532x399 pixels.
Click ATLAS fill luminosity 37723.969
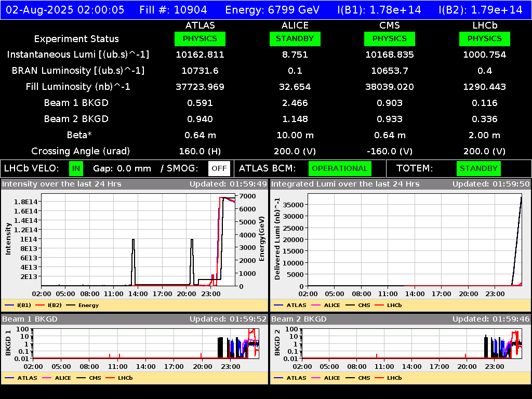click(200, 87)
